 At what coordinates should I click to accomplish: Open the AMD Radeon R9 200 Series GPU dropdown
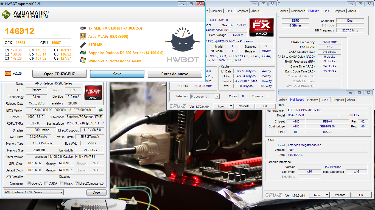(33, 192)
